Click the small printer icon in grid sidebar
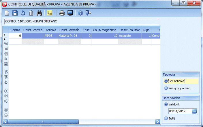Viewport: 203px width, 127px height. click(6, 115)
